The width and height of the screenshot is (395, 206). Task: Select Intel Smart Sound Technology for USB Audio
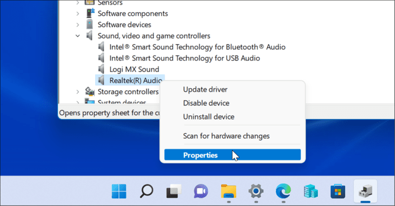pyautogui.click(x=185, y=59)
